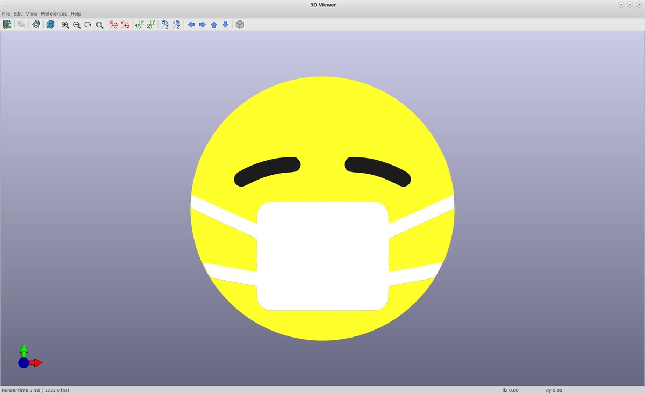645x394 pixels.
Task: Click the Reload board icon
Action: click(x=7, y=25)
